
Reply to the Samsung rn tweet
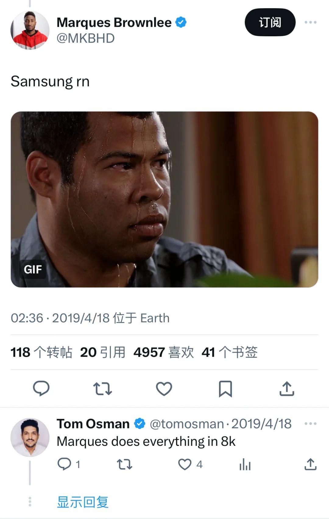click(x=41, y=388)
